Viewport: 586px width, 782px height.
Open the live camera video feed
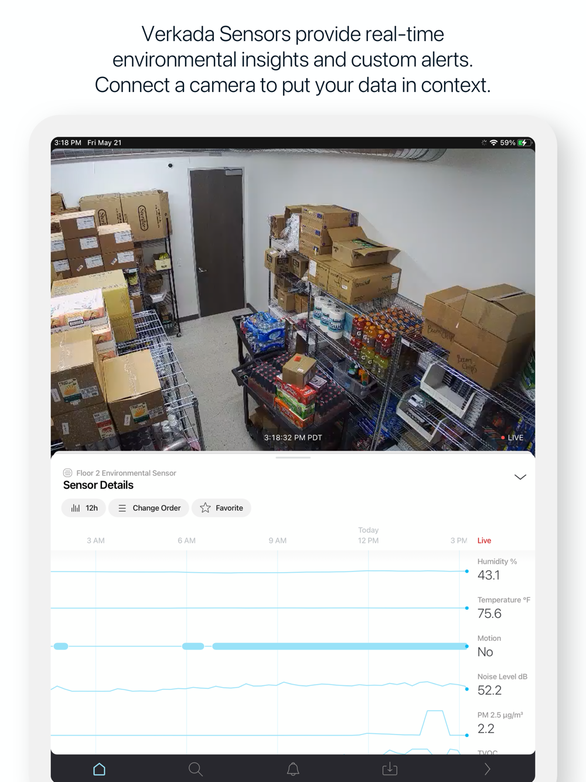[x=293, y=300]
